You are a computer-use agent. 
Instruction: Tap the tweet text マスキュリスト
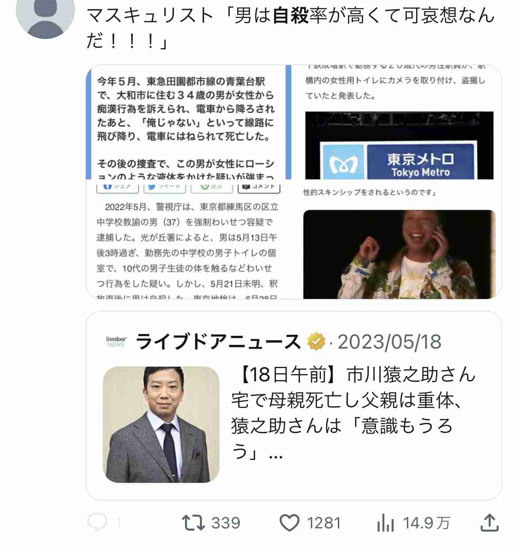tap(150, 16)
